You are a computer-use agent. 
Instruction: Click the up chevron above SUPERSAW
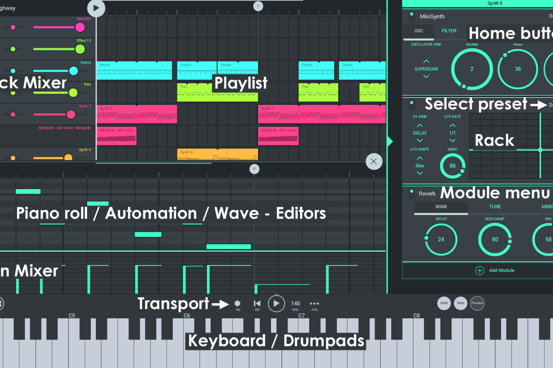click(x=426, y=61)
